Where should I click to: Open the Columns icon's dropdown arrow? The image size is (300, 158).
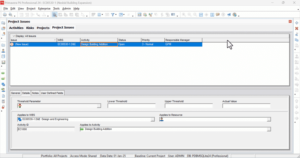102,15
